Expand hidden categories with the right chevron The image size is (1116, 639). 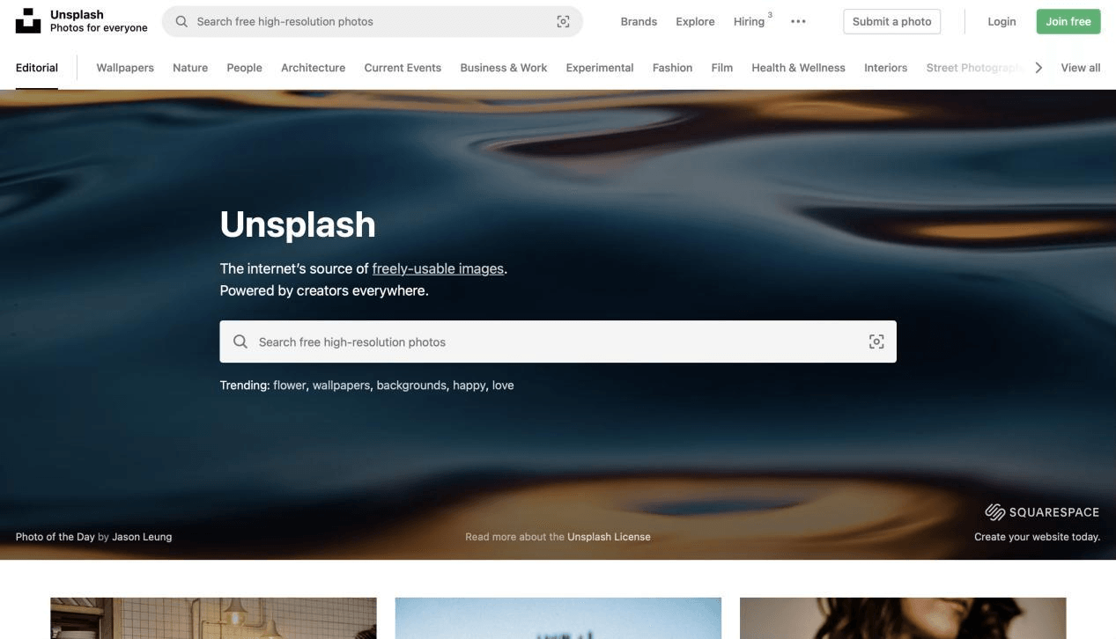point(1038,66)
